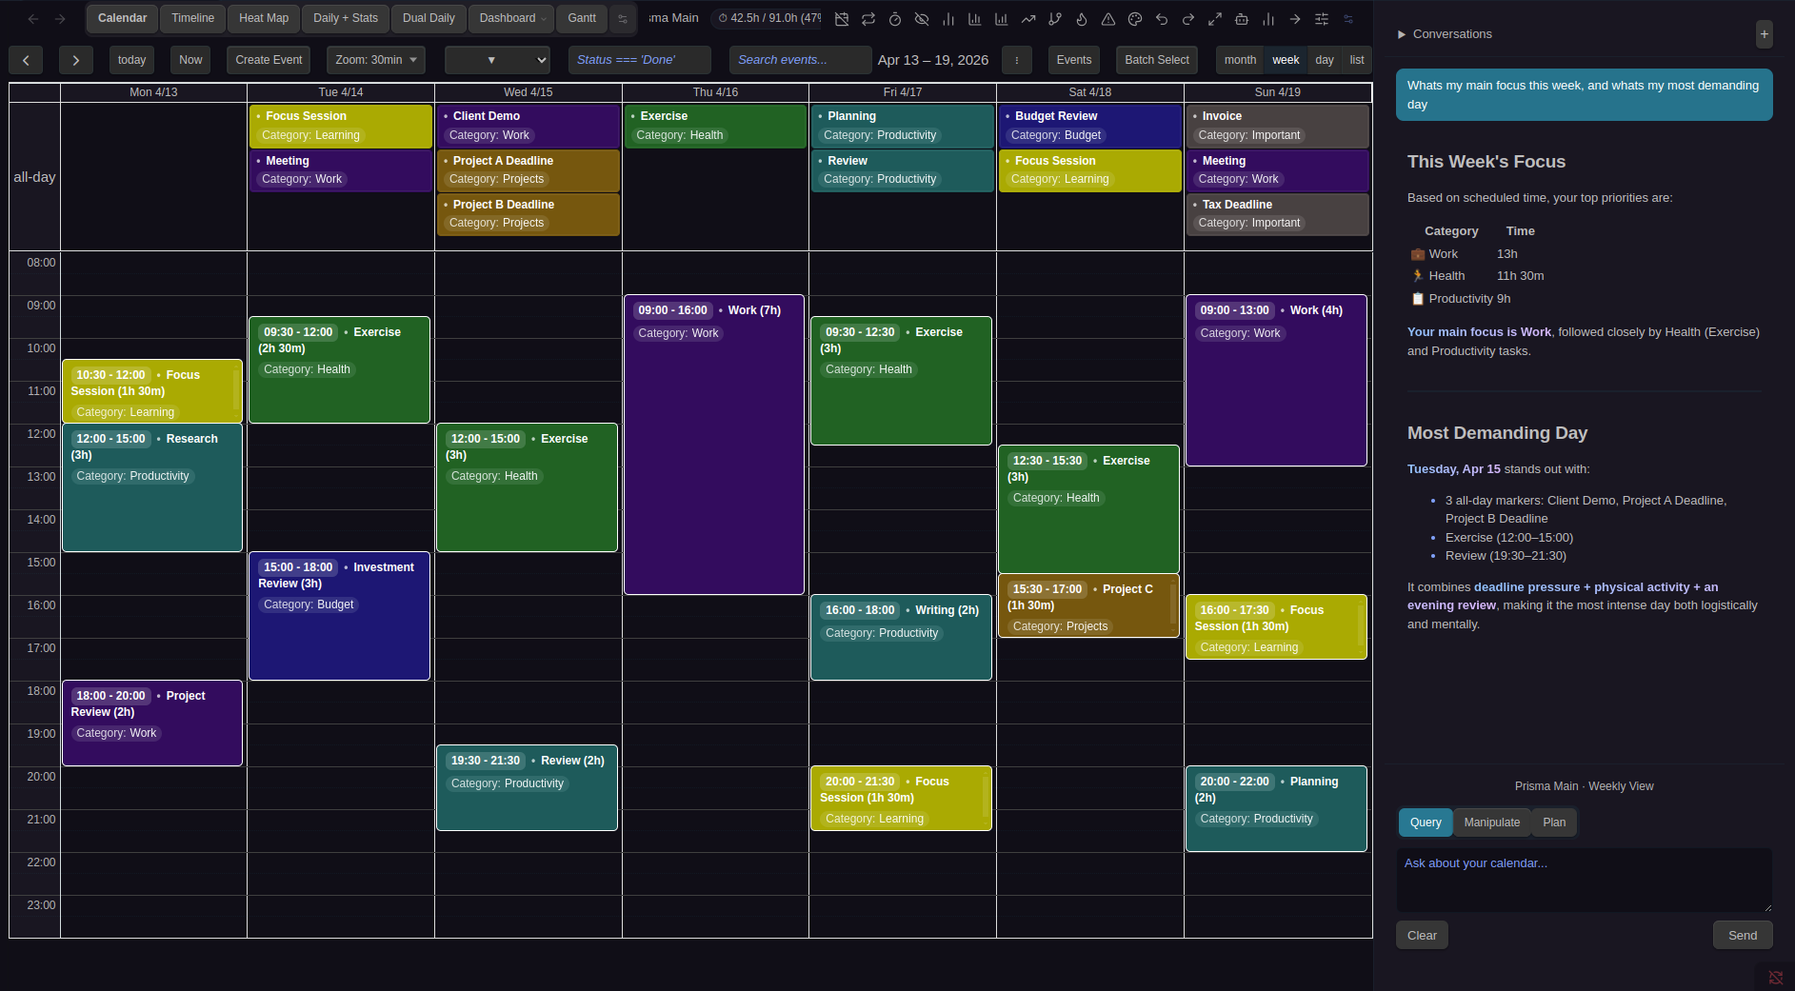Switch to the Gantt view tab
This screenshot has height=991, width=1795.
(581, 18)
